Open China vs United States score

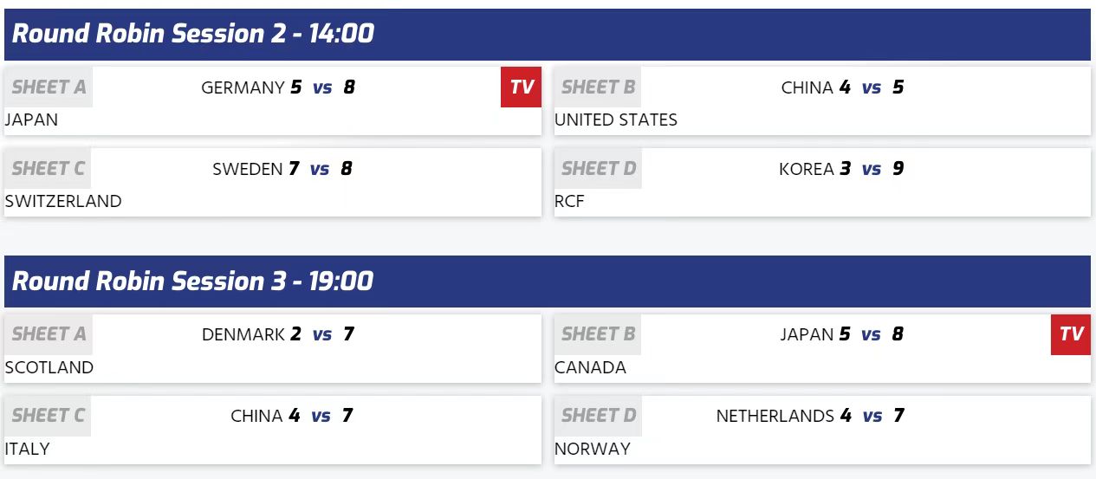[871, 87]
